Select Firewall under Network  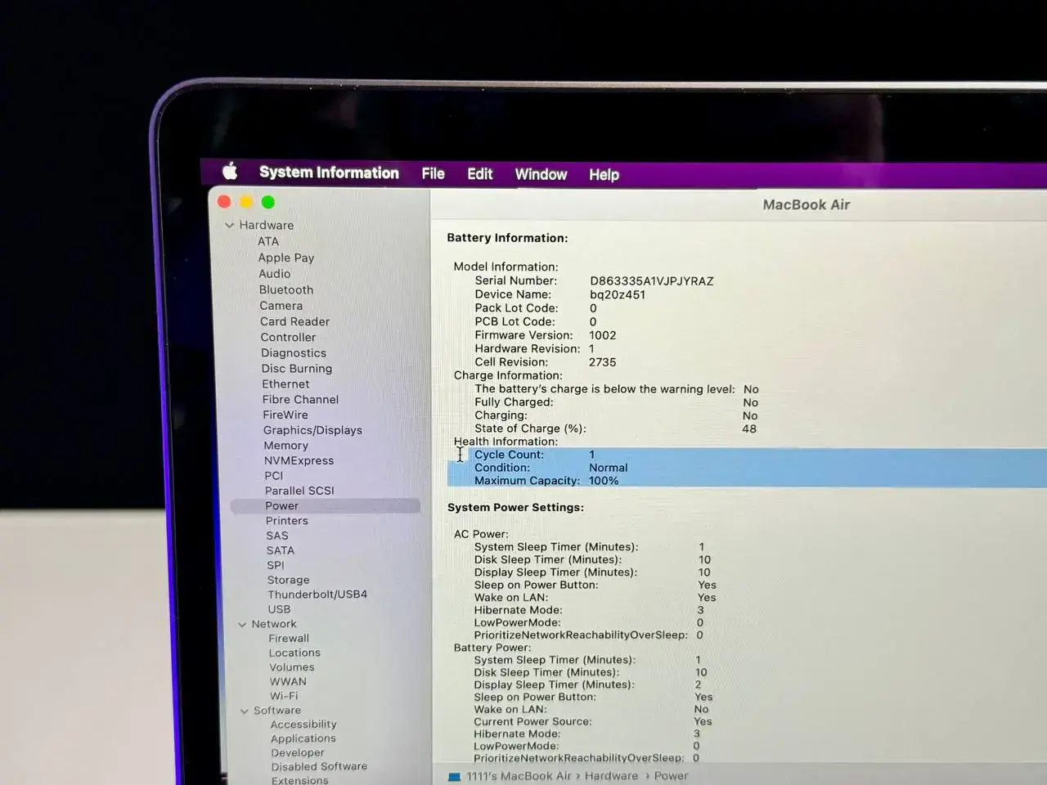[289, 639]
